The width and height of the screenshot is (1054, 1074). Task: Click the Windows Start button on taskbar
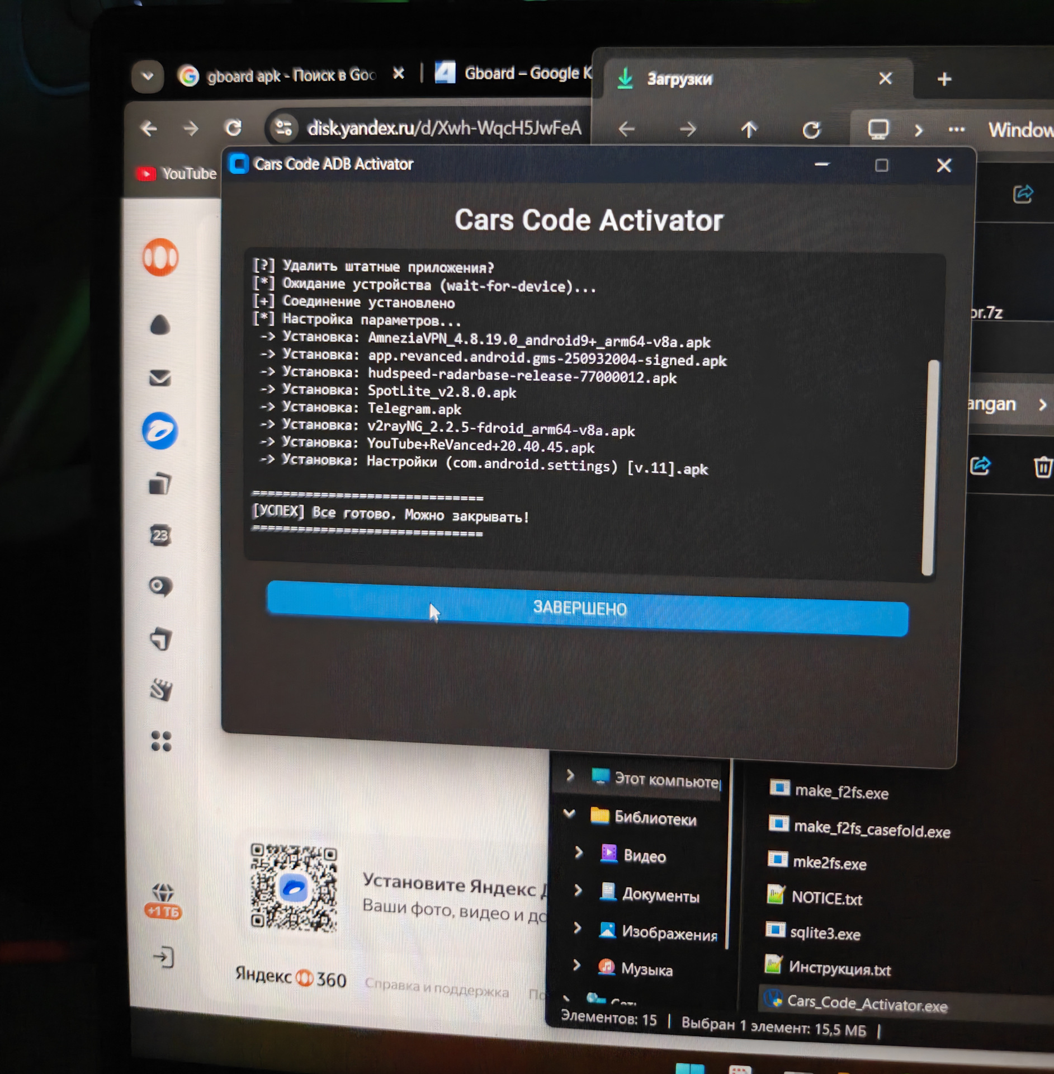(x=689, y=1068)
